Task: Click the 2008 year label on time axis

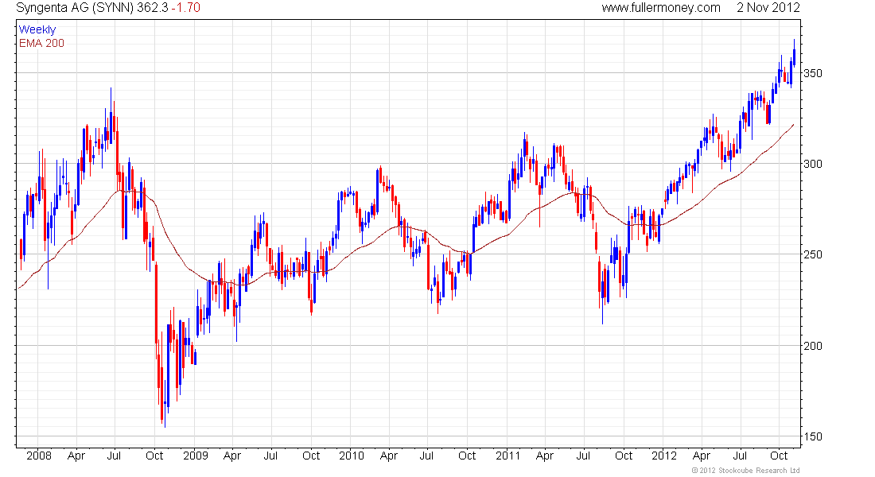Action: click(38, 456)
